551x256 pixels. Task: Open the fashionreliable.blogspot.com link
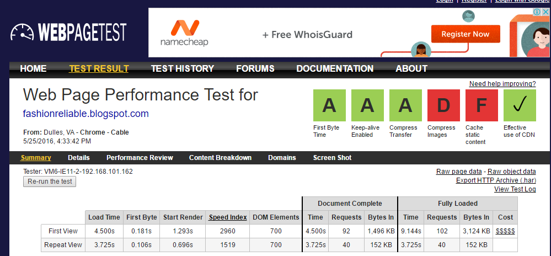coord(85,114)
